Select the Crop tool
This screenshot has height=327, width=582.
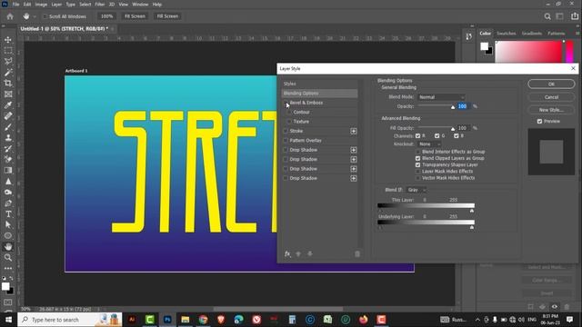(8, 83)
